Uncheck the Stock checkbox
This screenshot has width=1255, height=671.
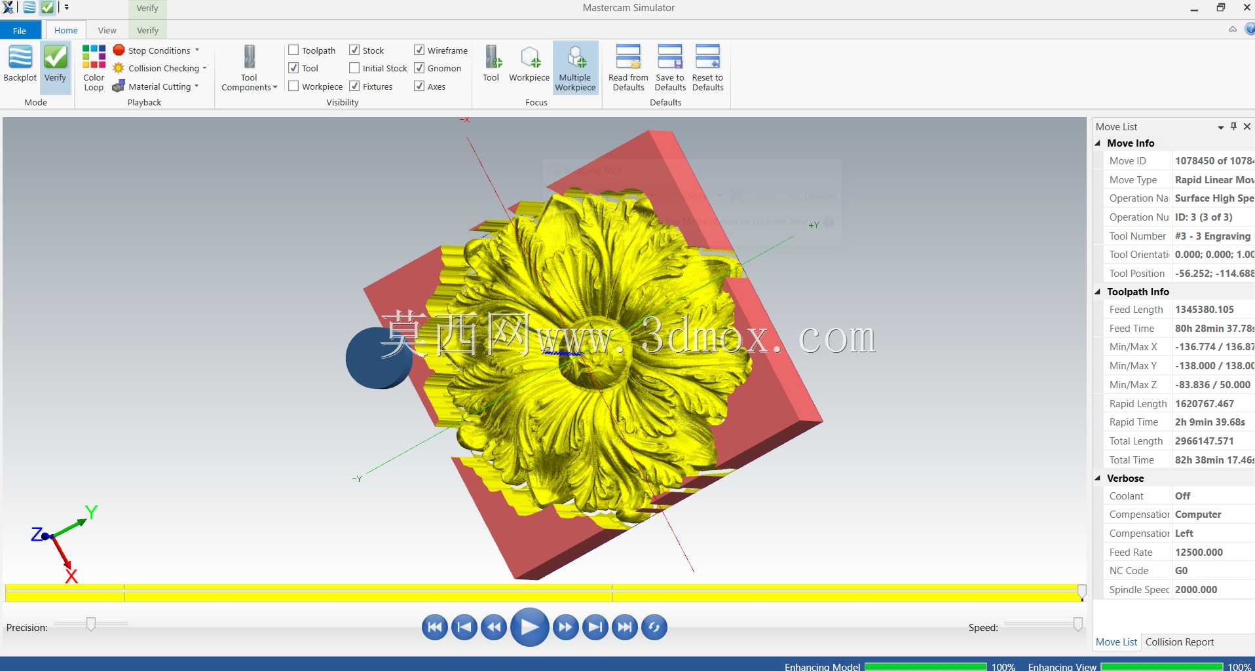(354, 50)
